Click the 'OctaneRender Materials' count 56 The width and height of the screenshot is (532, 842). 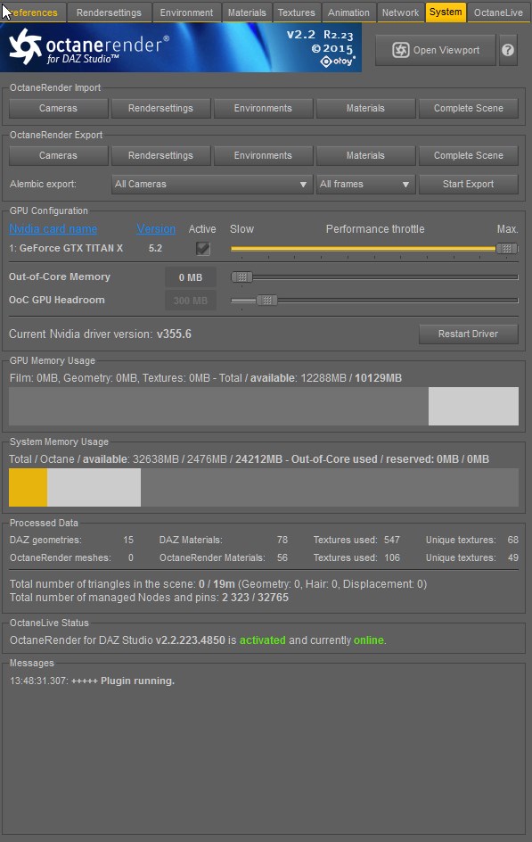click(x=282, y=557)
